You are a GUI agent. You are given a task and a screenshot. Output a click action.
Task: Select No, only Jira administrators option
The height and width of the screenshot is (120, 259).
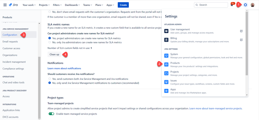tap(50, 42)
